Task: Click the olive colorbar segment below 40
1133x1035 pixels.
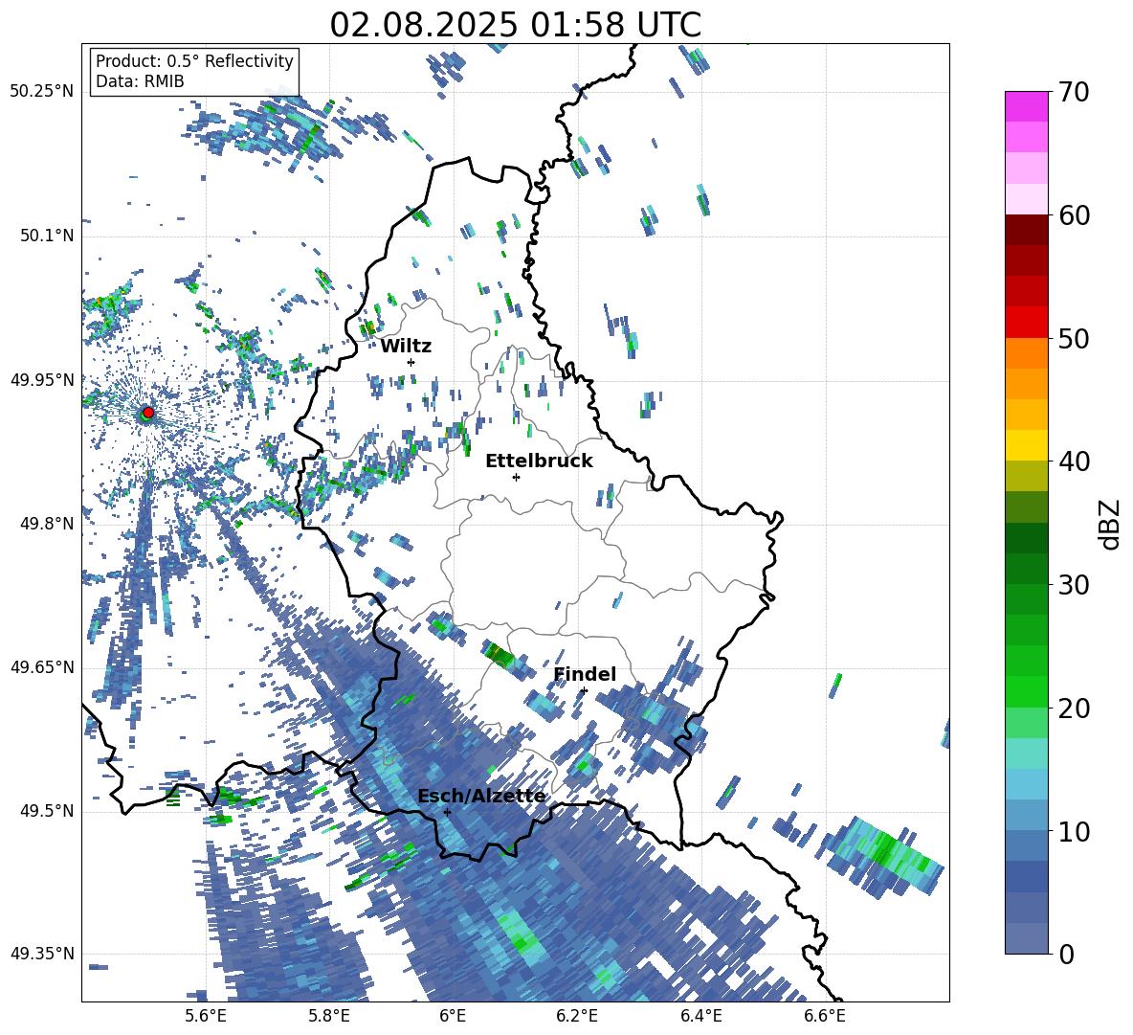Action: (x=1026, y=476)
